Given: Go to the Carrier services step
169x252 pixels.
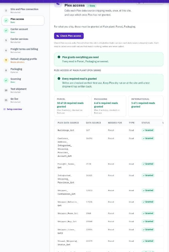Looking at the screenshot, I should coord(23,40).
